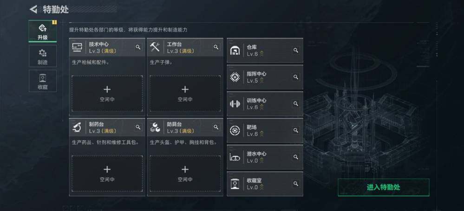This screenshot has width=464, height=211.
Task: Click magnifier icon on 指挥中心 row
Action: coord(295,77)
